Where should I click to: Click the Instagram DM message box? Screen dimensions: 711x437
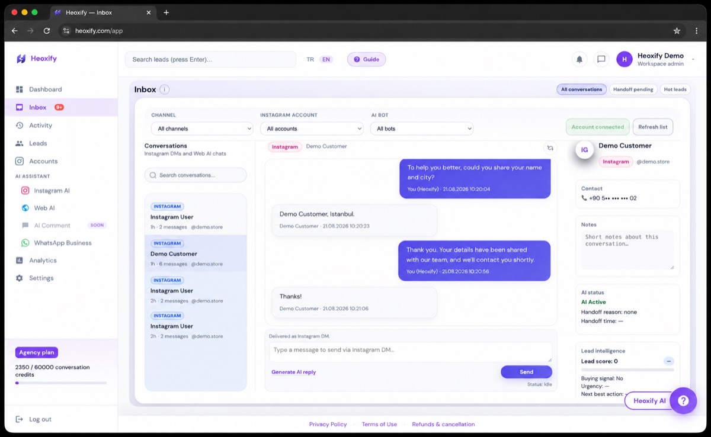click(410, 352)
